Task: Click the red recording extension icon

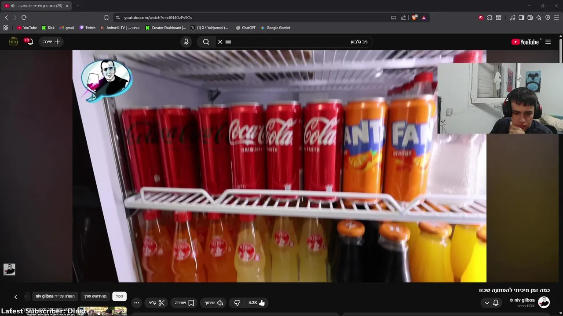Action: click(x=481, y=18)
